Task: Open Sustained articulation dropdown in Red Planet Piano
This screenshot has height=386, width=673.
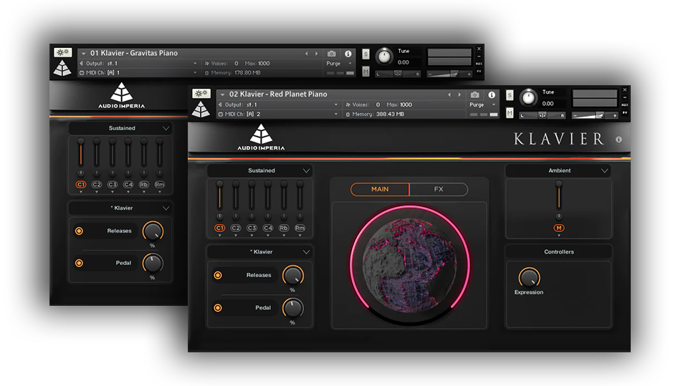Action: click(x=260, y=170)
